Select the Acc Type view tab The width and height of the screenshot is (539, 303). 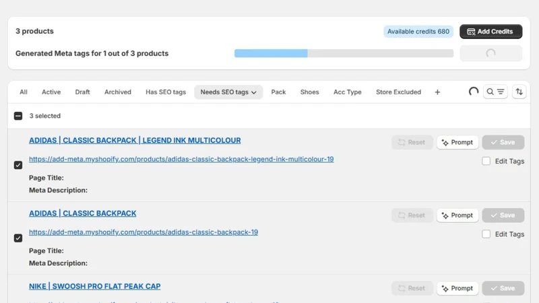348,92
